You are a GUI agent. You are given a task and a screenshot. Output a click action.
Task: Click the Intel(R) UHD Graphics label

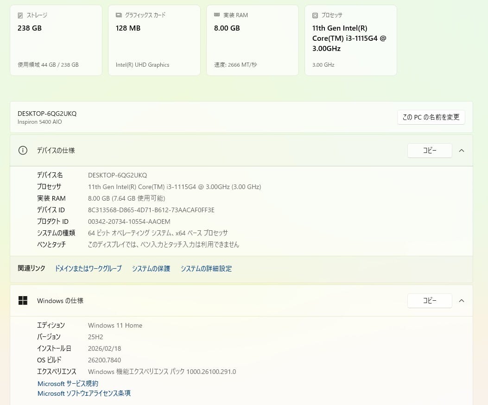pos(142,65)
